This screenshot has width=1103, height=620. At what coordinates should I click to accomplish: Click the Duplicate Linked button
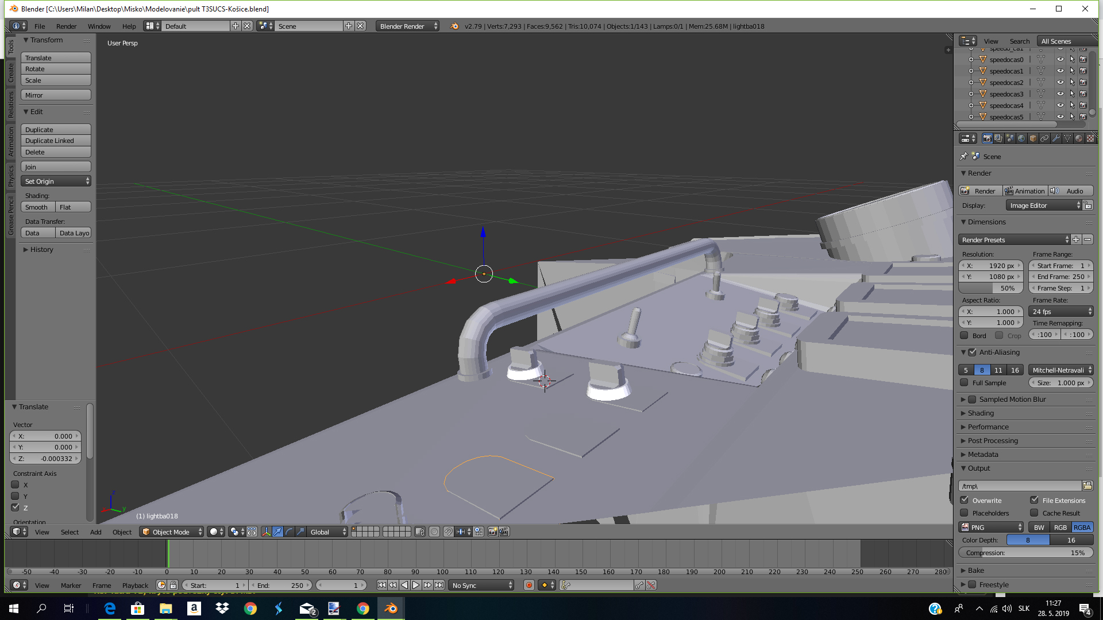click(56, 141)
